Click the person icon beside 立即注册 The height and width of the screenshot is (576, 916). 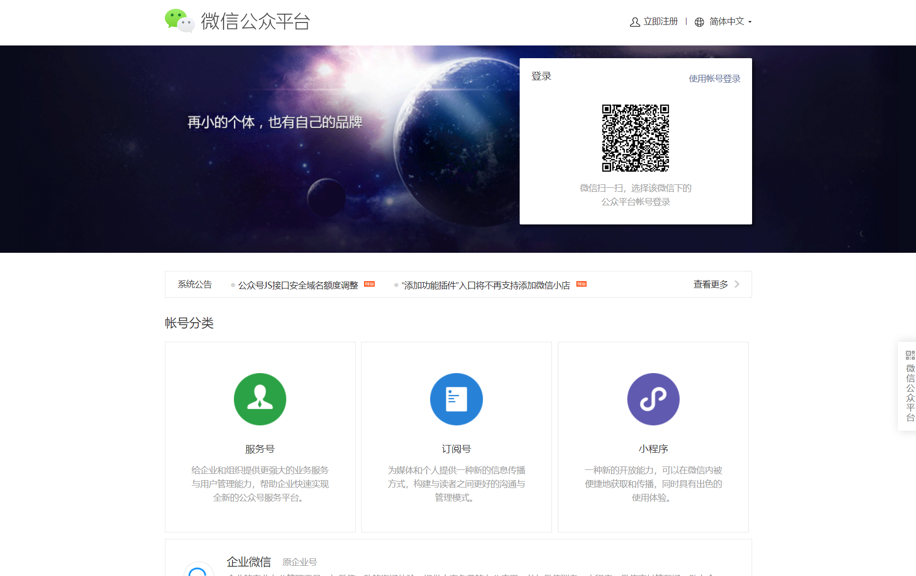635,22
